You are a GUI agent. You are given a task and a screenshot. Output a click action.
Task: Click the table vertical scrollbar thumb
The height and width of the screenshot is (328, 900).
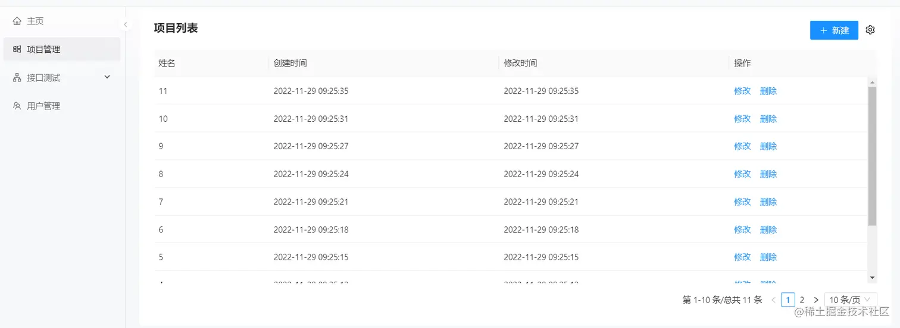[872, 156]
